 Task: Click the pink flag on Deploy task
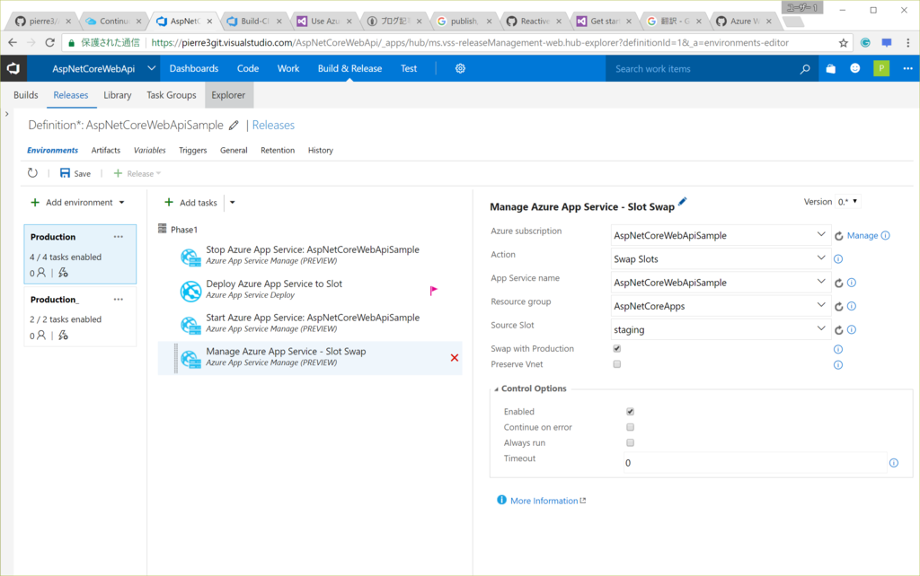point(434,290)
